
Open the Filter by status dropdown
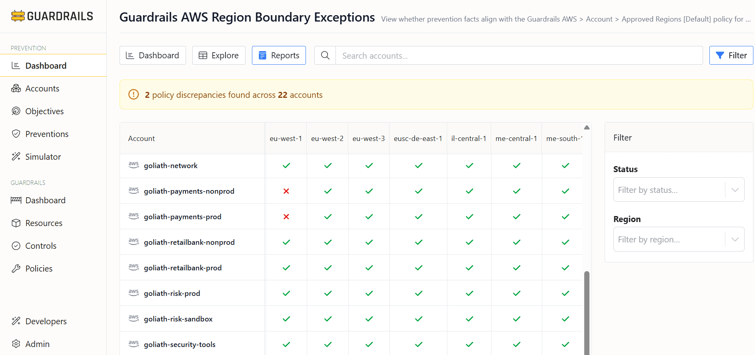point(679,190)
